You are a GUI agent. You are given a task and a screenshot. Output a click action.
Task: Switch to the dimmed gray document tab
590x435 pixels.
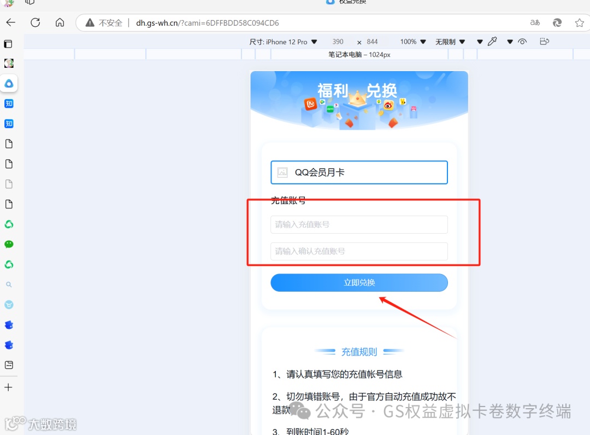pyautogui.click(x=9, y=184)
